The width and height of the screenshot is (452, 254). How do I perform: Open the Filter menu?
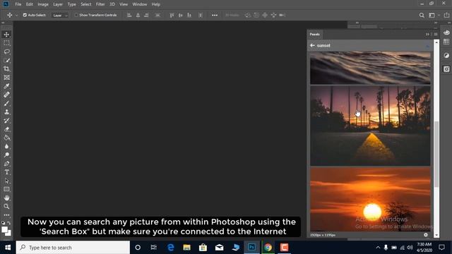click(100, 4)
